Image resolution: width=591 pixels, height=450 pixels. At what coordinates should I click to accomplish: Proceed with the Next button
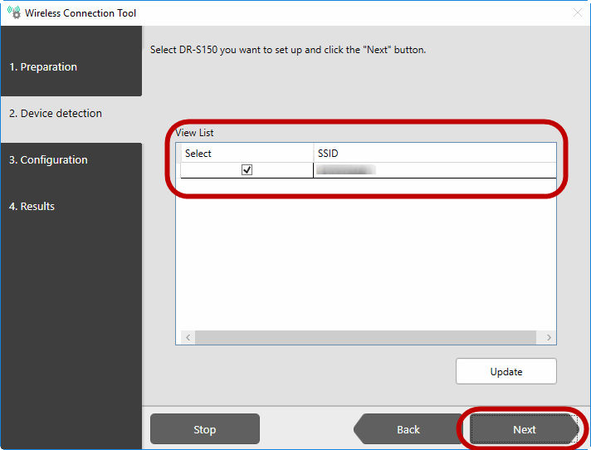point(524,429)
